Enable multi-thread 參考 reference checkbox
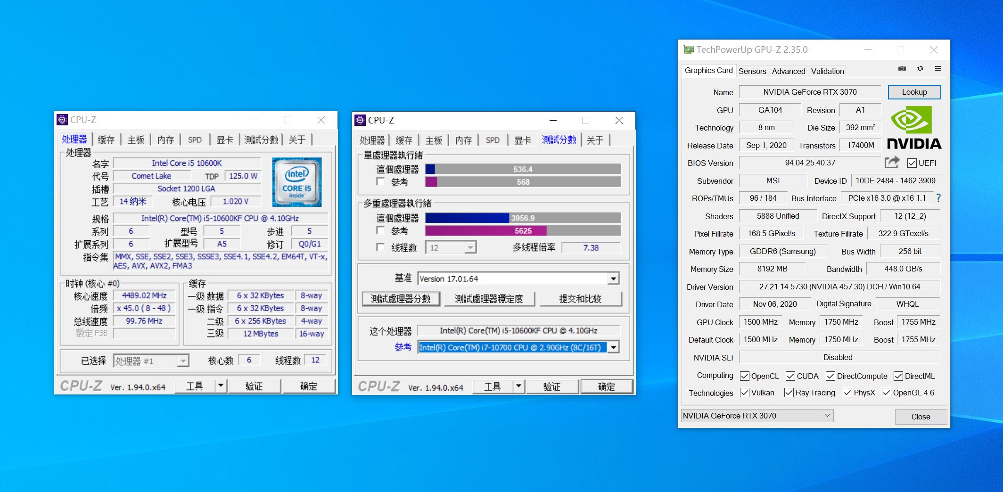Image resolution: width=1003 pixels, height=492 pixels. 380,230
